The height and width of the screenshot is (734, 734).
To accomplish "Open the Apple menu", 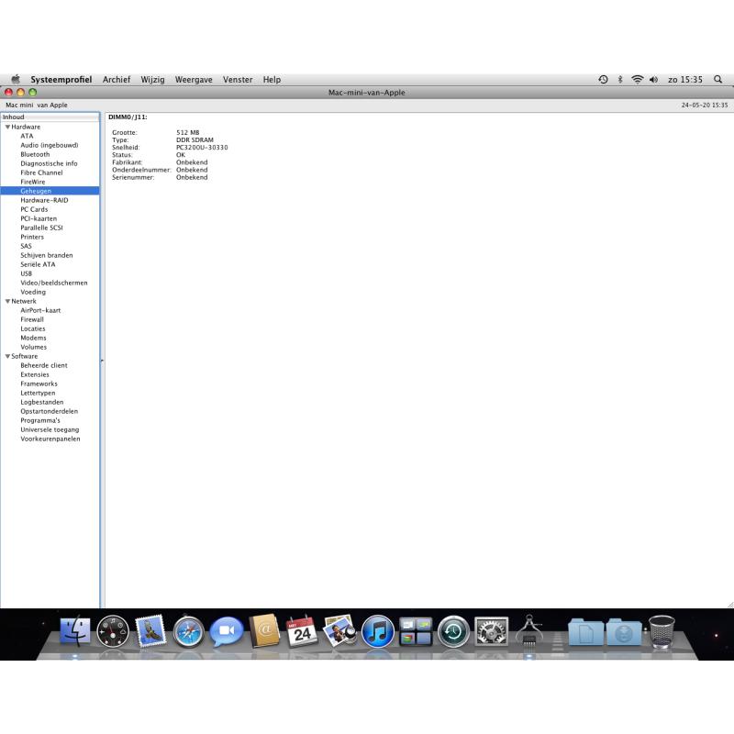I will (16, 79).
